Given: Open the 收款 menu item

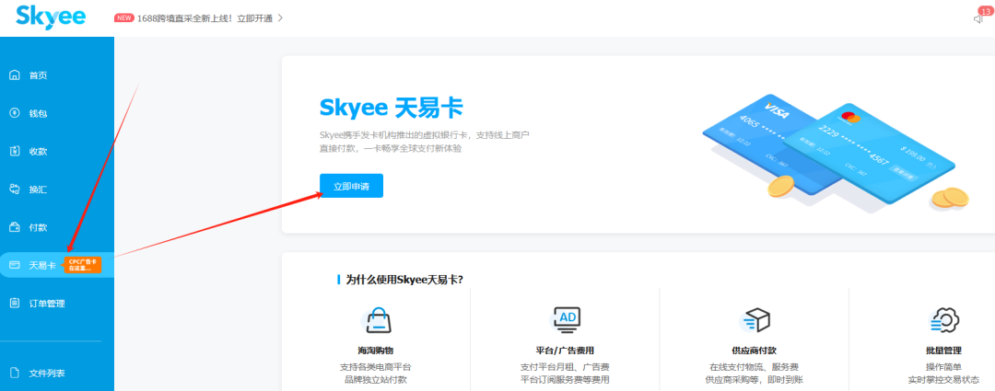Looking at the screenshot, I should [38, 152].
